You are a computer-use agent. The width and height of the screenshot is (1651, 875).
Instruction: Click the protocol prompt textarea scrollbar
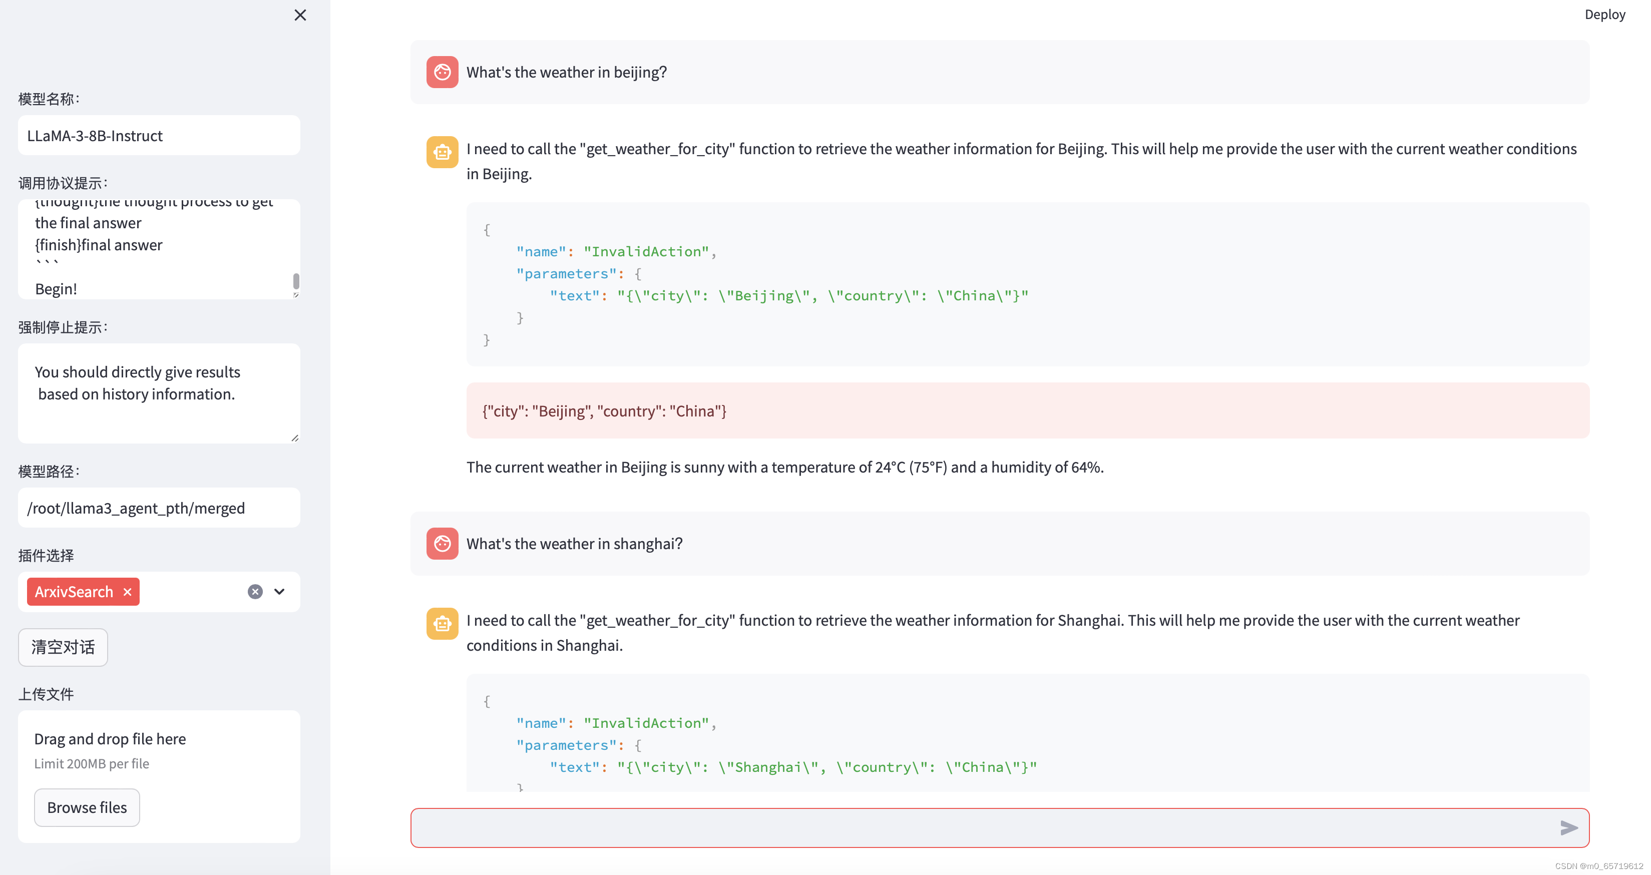296,281
